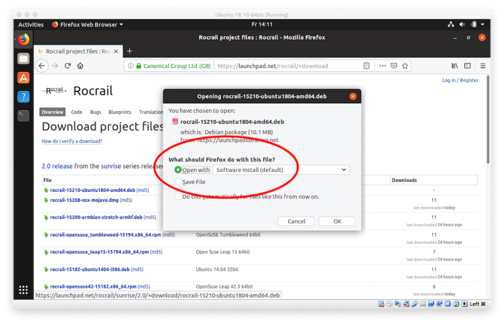504x324 pixels.
Task: Select the Overview tab
Action: (52, 112)
